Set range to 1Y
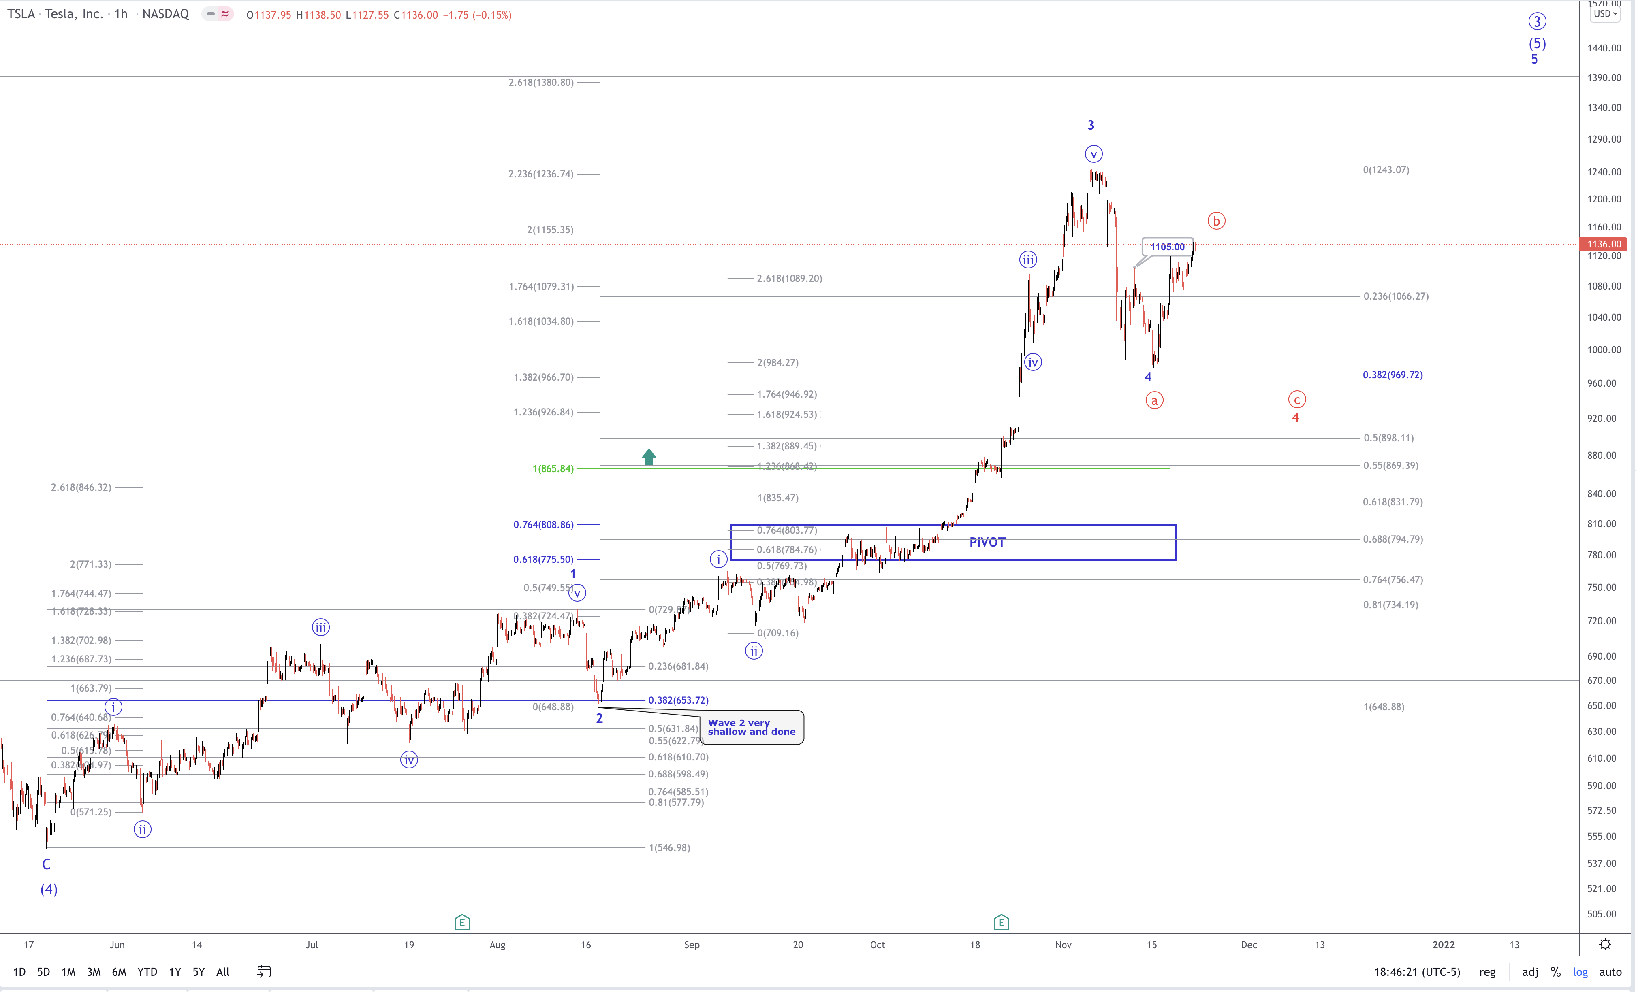The width and height of the screenshot is (1636, 992). tap(175, 971)
